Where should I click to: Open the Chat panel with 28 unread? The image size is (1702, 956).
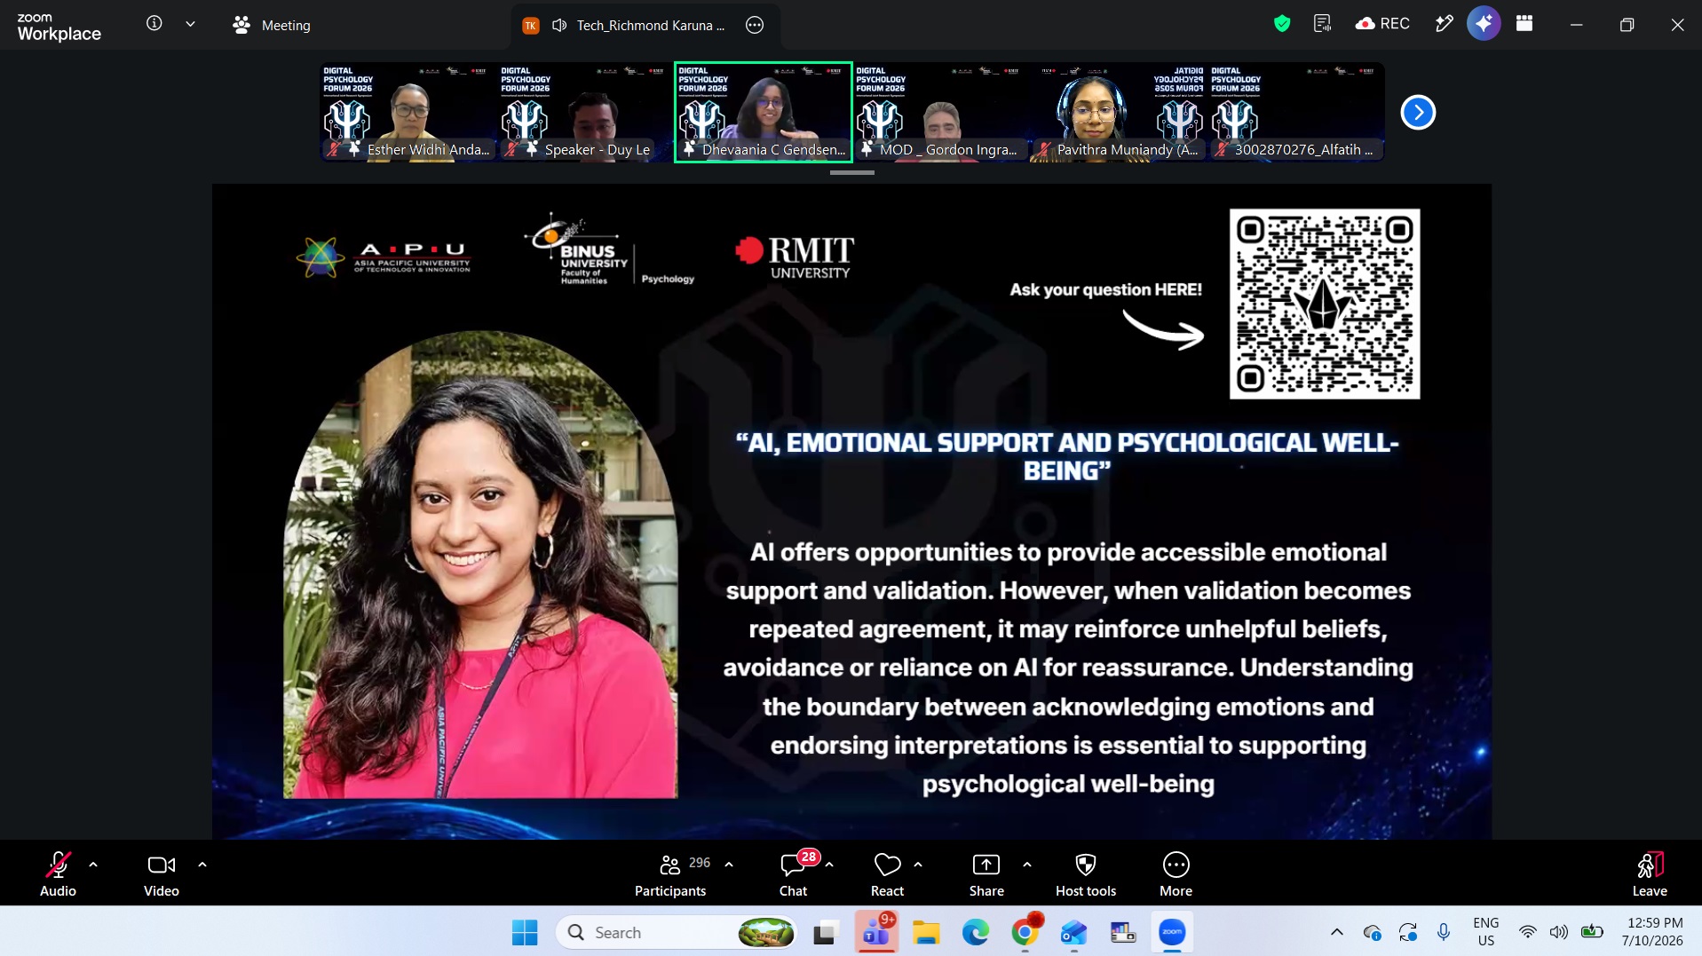(x=794, y=874)
